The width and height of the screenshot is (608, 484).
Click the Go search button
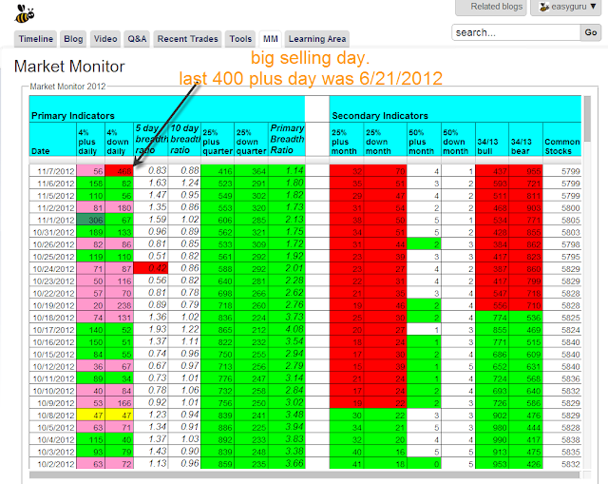591,32
